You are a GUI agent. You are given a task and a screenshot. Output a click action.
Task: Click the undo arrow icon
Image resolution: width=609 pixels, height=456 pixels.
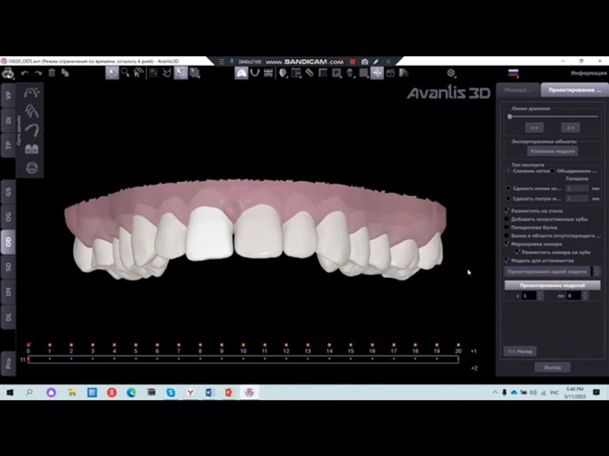tap(25, 73)
